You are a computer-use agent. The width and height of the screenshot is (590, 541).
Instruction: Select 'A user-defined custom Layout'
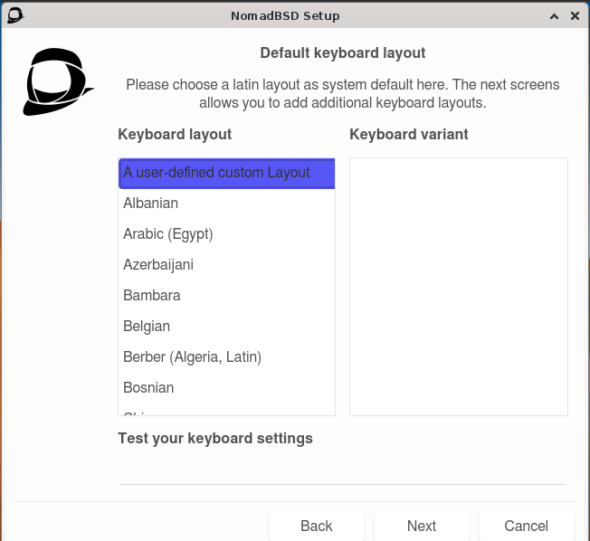[x=226, y=173]
